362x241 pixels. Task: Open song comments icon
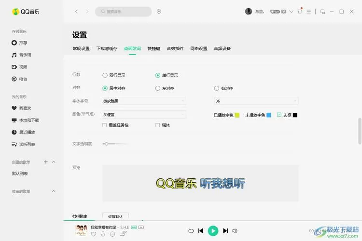[123, 234]
